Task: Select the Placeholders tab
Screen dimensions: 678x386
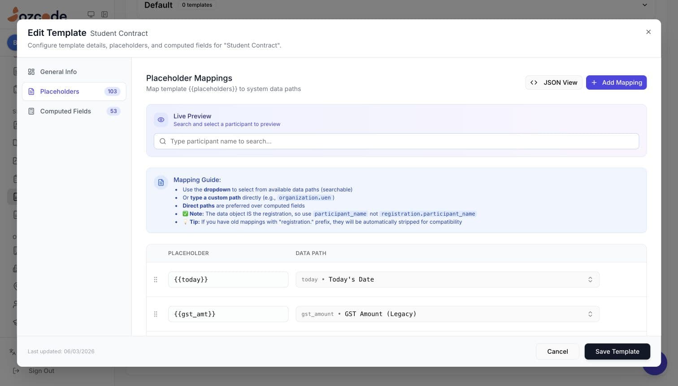Action: click(74, 91)
